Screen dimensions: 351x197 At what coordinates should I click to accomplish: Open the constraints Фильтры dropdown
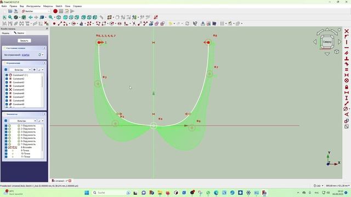click(20, 69)
